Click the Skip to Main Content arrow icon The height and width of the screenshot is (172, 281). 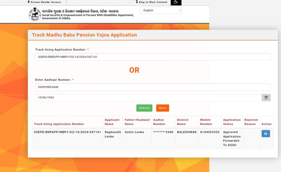(x=137, y=2)
